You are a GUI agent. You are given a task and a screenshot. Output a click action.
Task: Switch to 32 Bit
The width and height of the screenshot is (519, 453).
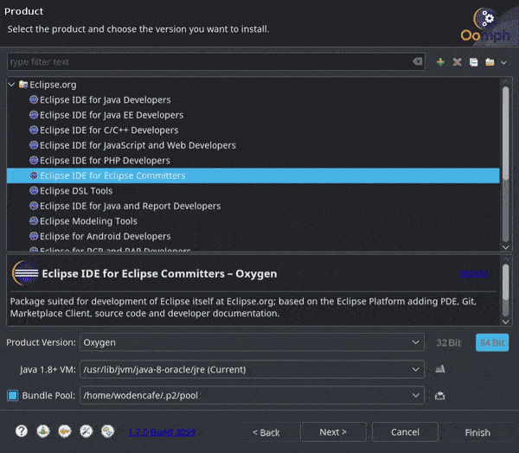pos(448,342)
